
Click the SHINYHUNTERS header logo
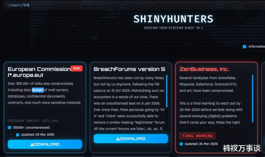[174, 19]
